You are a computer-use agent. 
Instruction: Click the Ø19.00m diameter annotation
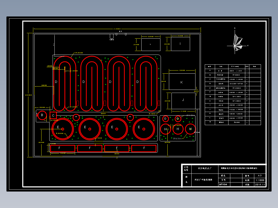point(177,138)
